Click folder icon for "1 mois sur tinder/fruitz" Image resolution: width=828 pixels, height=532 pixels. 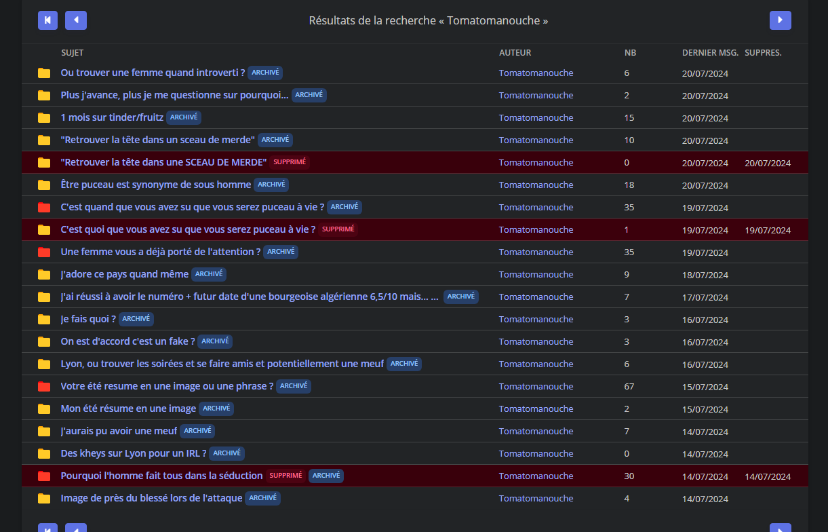(44, 118)
